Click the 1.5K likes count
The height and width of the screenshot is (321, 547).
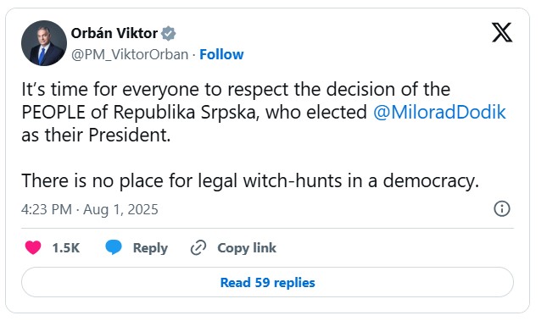pos(66,248)
